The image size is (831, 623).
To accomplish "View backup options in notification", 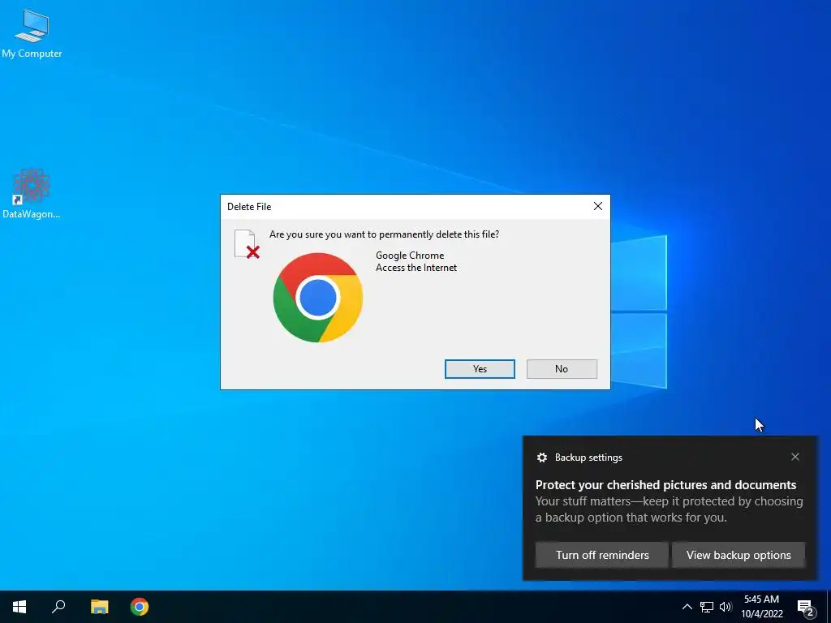I will 738,555.
